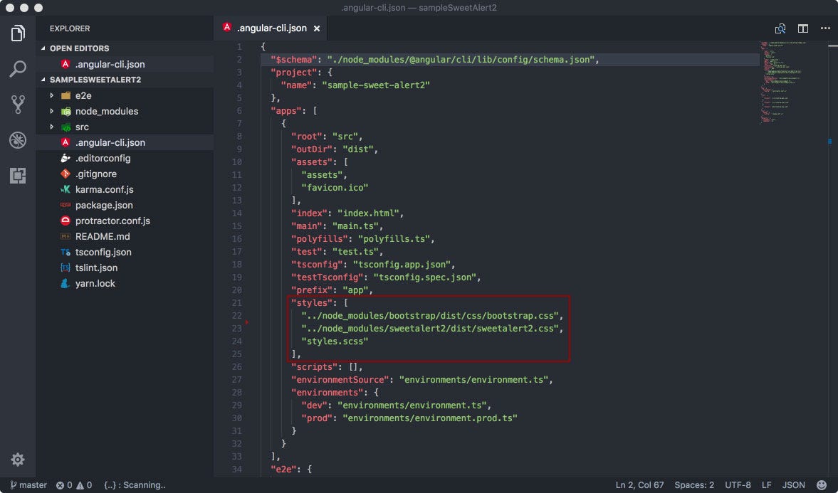Click the "prefix" key on line 20
Image resolution: width=838 pixels, height=493 pixels.
(315, 290)
